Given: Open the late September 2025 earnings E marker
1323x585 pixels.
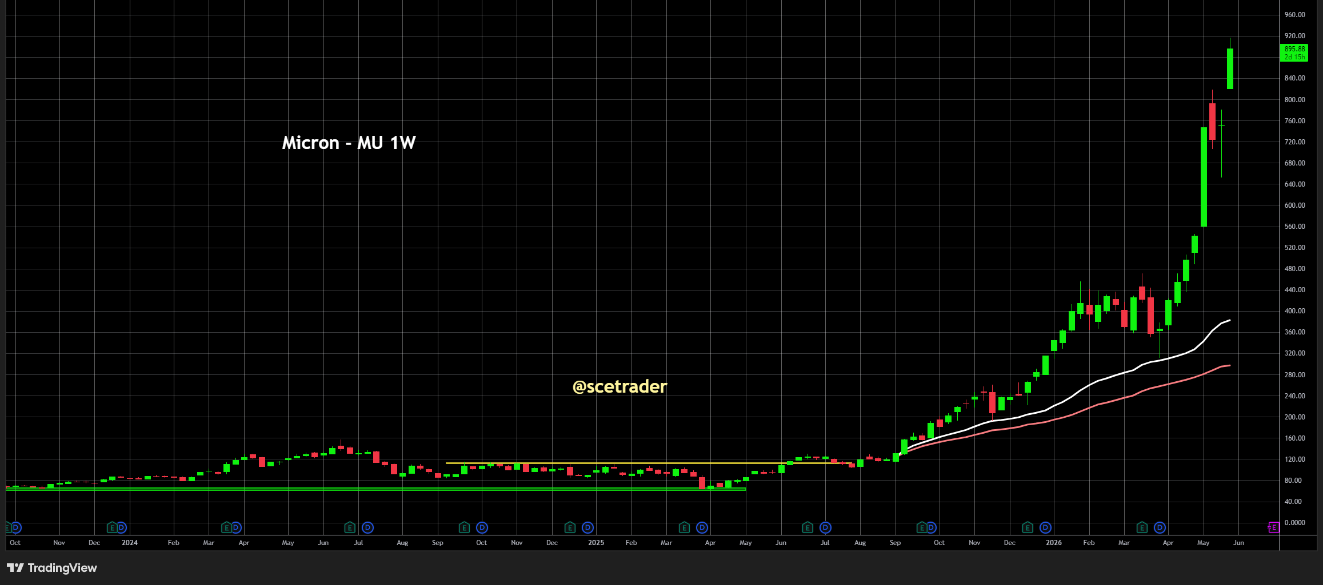Looking at the screenshot, I should click(x=921, y=527).
